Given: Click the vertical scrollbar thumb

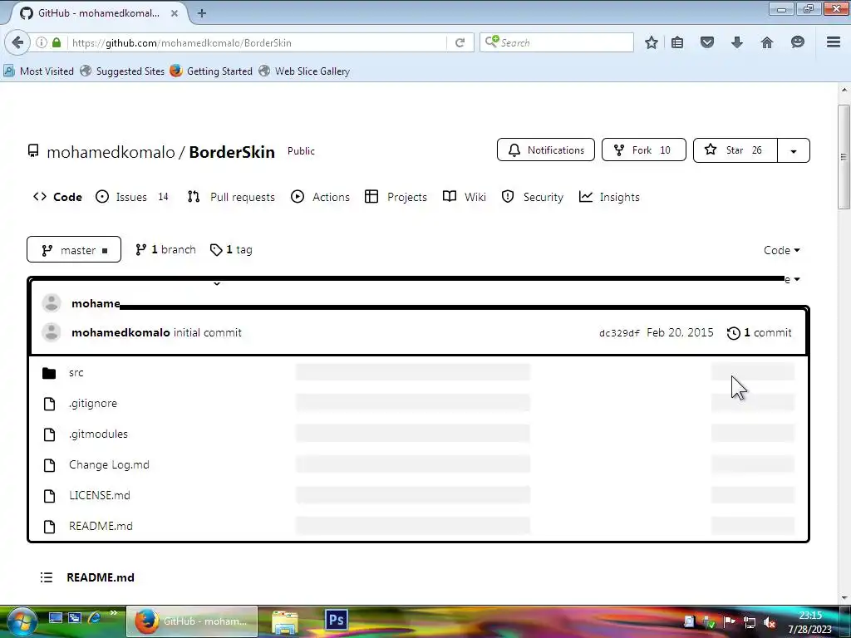Looking at the screenshot, I should 844,156.
